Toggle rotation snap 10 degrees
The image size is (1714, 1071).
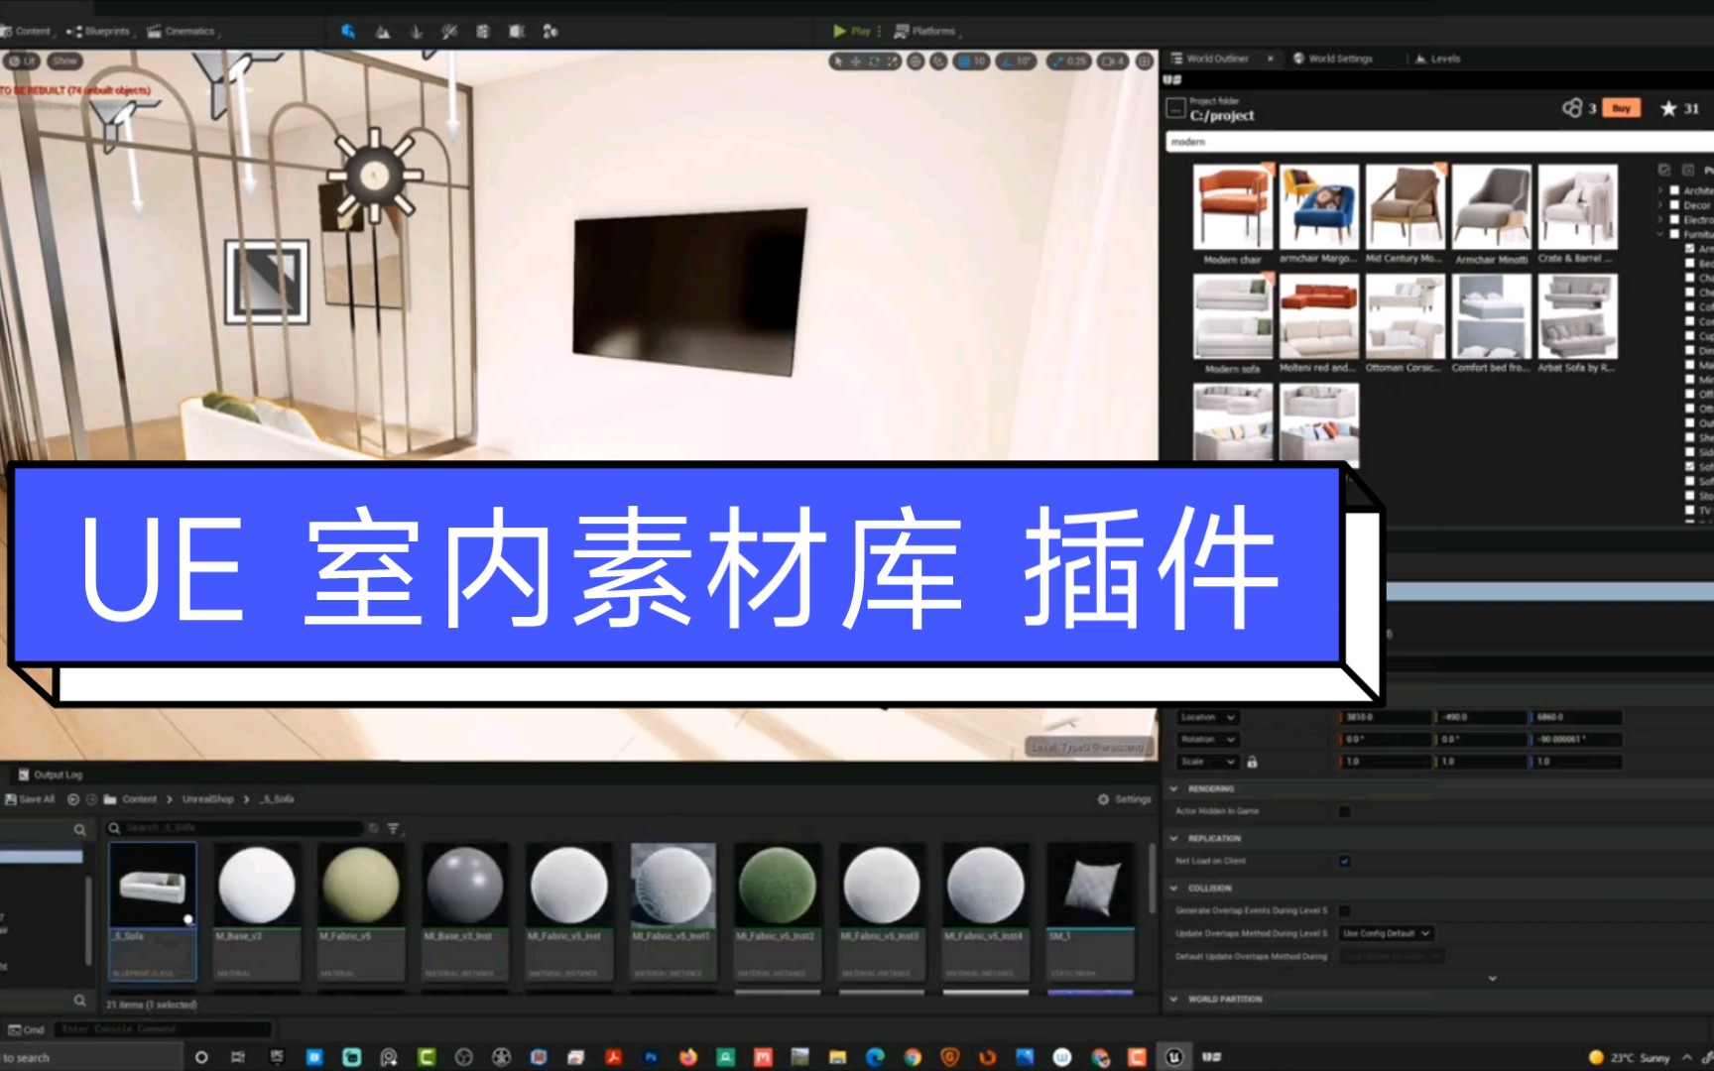click(x=1016, y=61)
